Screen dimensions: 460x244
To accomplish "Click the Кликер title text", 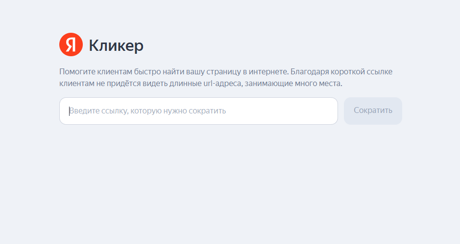I will point(116,45).
